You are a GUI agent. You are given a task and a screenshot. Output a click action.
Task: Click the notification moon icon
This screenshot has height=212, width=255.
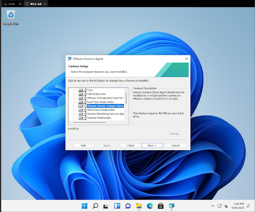[248, 206]
